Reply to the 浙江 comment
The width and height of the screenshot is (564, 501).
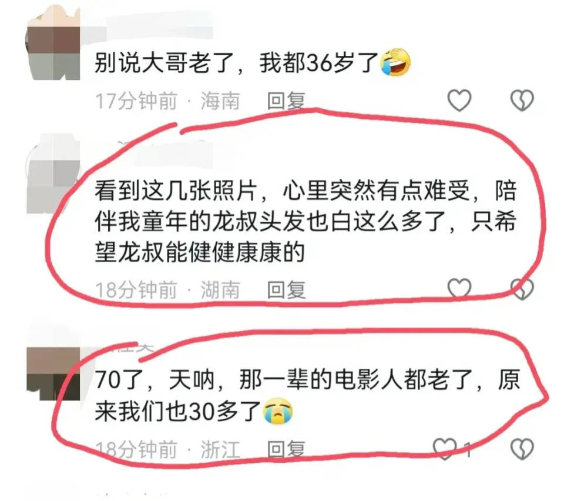click(x=286, y=449)
